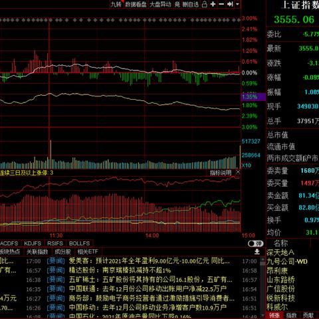Click the download icon above news list
Image resolution: width=319 pixels, height=319 pixels.
tap(257, 251)
